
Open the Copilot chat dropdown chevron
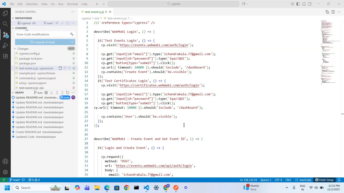coord(247,4)
